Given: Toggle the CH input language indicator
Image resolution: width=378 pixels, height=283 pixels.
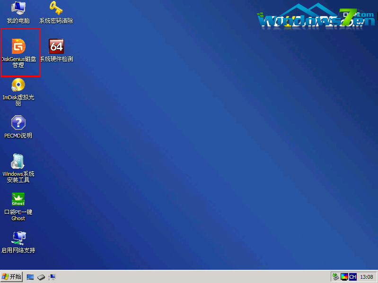Looking at the screenshot, I should tap(352, 277).
